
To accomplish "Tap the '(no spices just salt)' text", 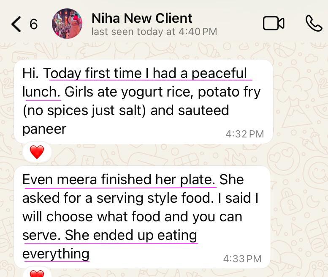I will [84, 110].
